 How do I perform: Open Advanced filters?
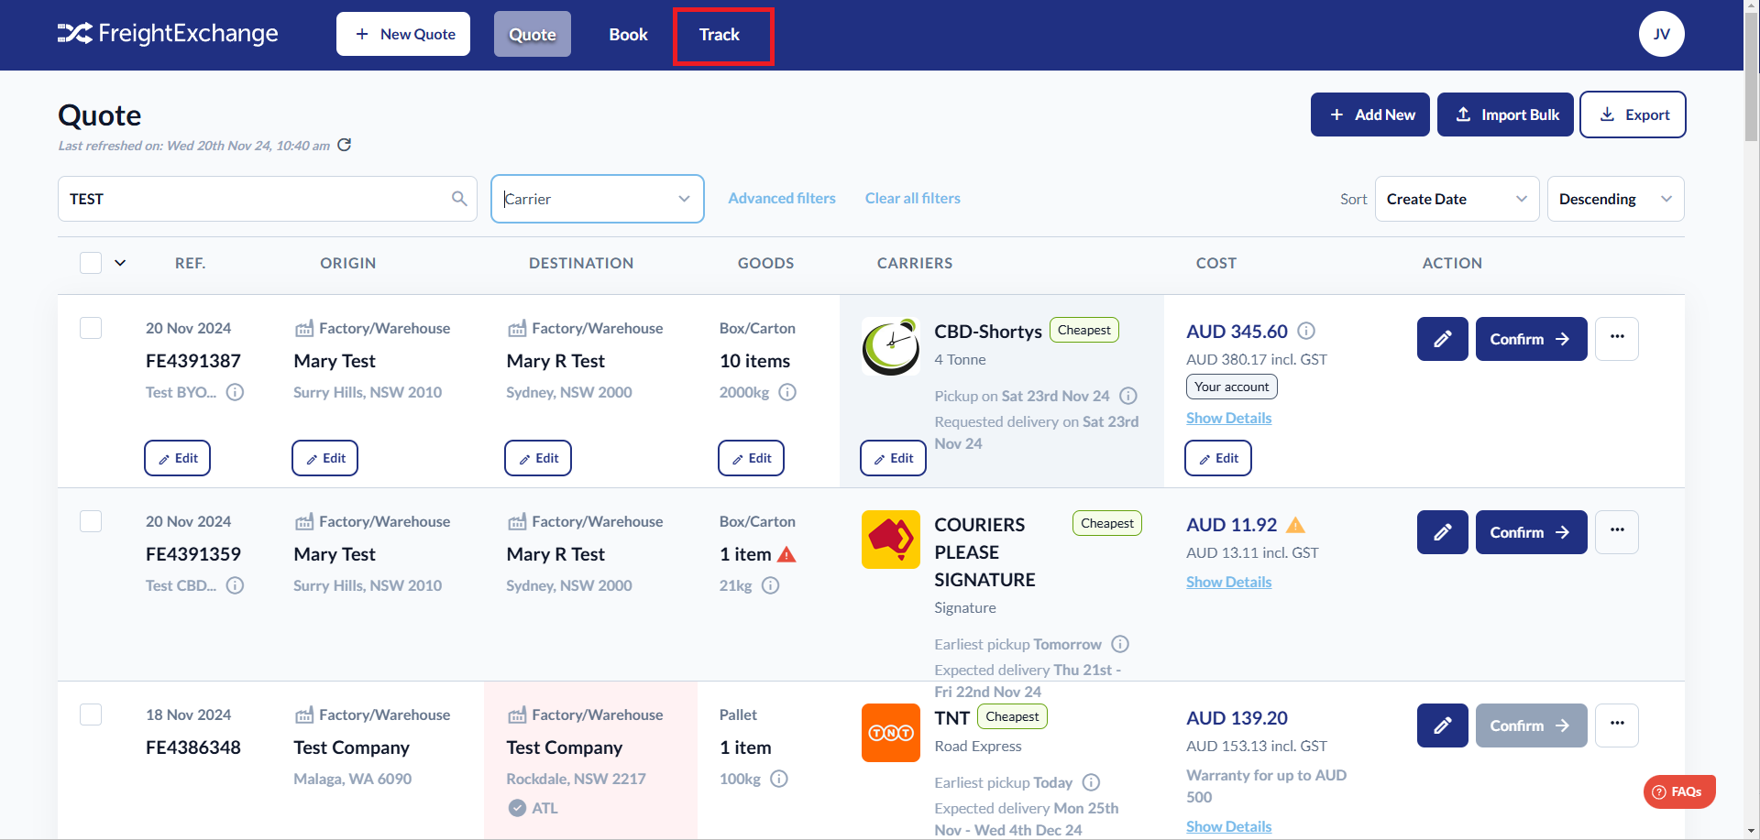click(782, 198)
